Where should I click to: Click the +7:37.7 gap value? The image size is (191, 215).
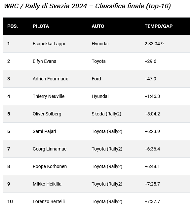point(152,201)
